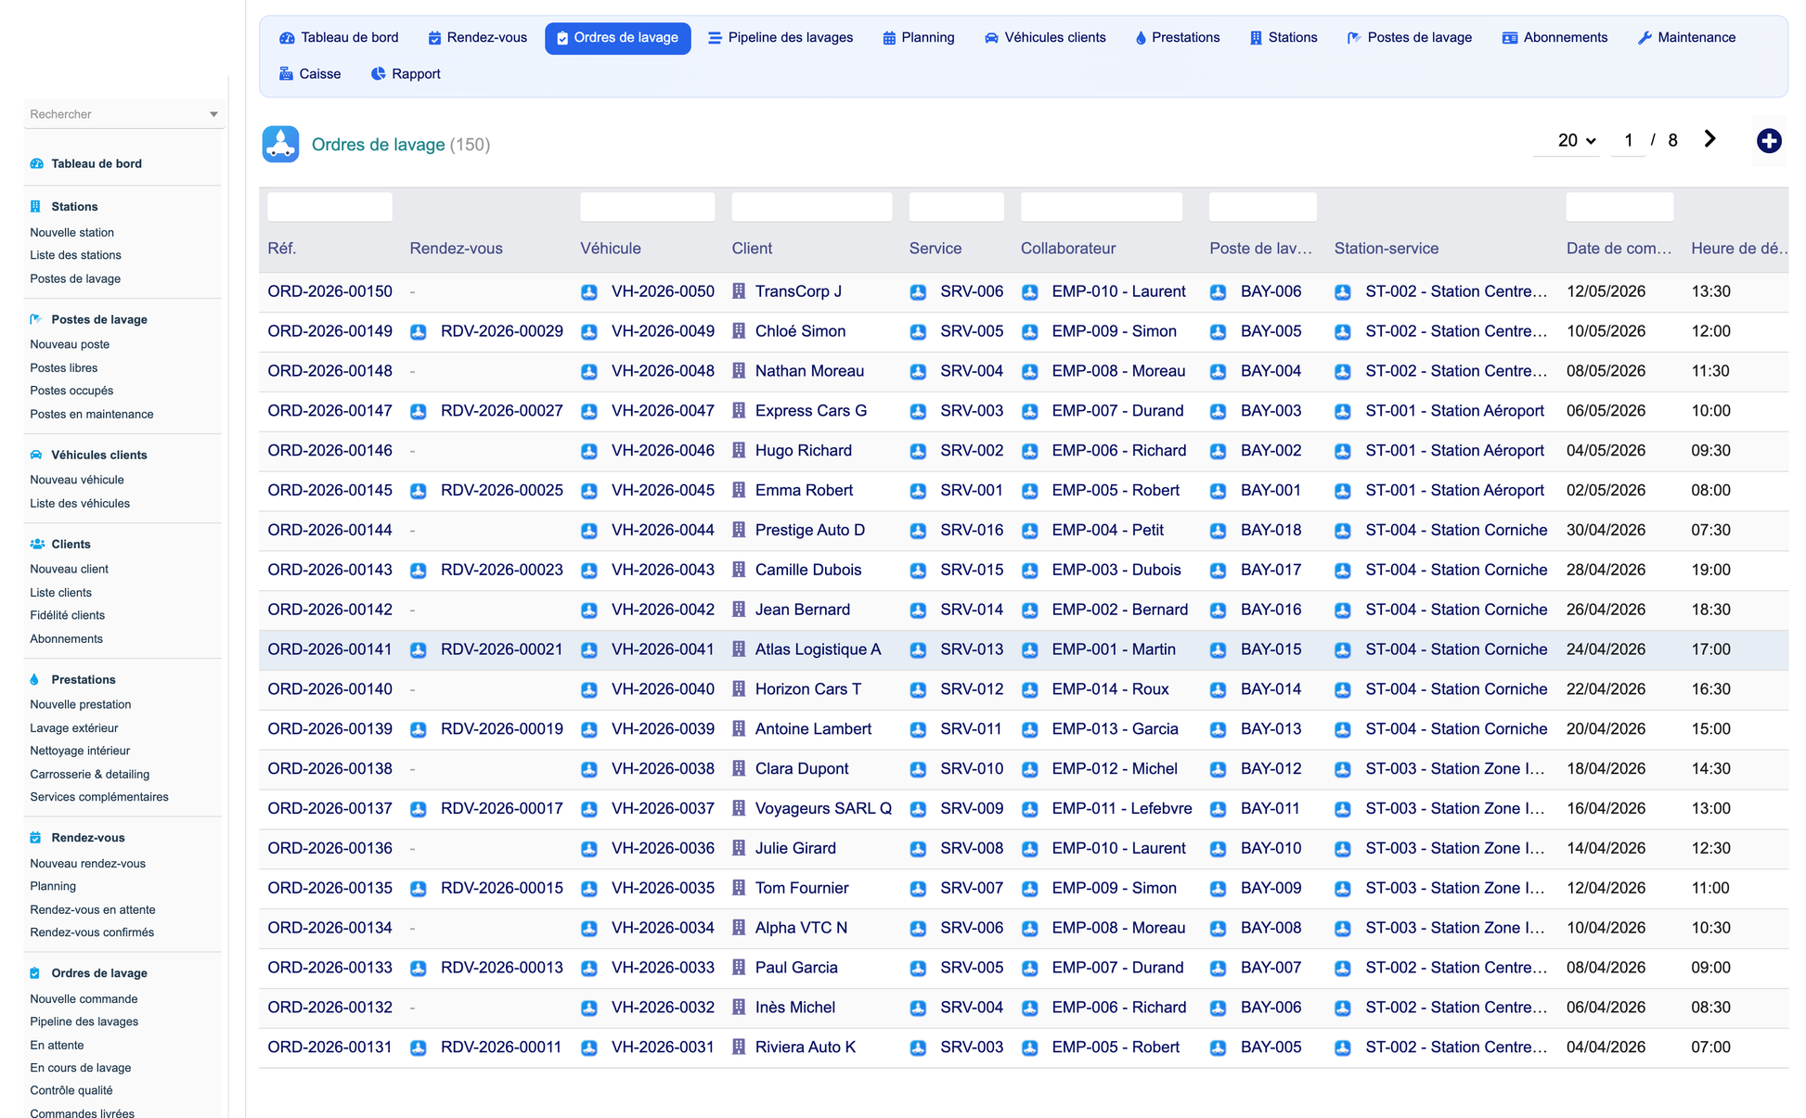1806x1118 pixels.
Task: Click the Véhicules clients car icon in top bar
Action: tap(991, 38)
